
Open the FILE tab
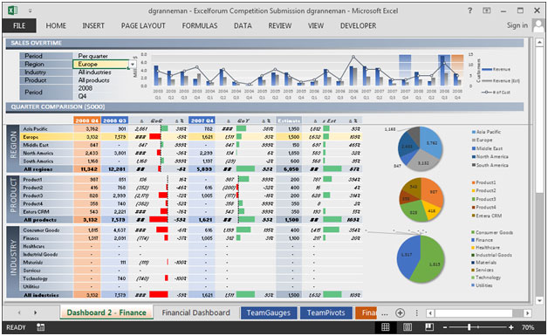[19, 25]
